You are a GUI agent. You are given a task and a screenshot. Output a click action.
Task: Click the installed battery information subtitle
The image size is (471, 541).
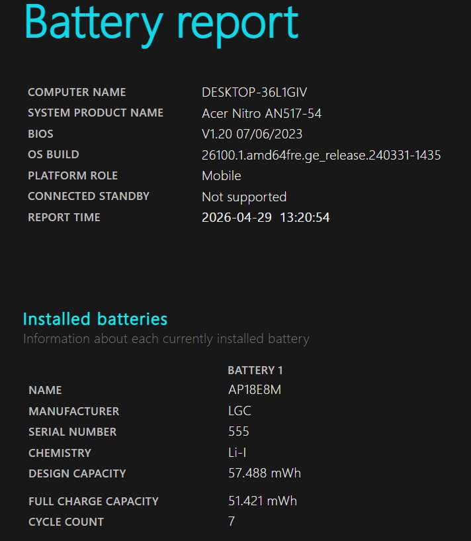click(x=166, y=339)
